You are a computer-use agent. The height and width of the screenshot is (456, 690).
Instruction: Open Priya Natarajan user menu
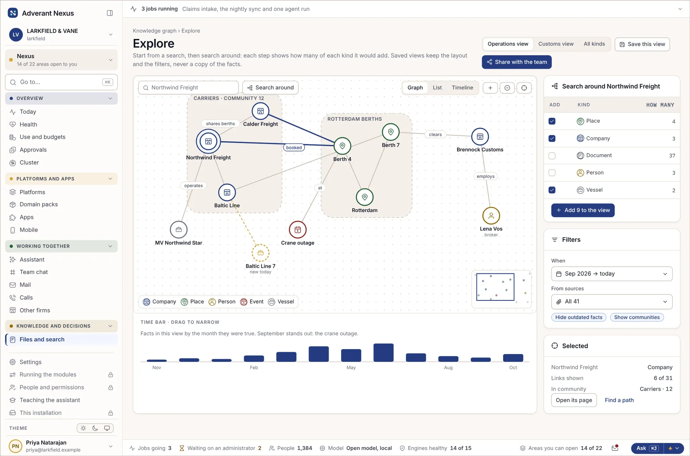click(61, 446)
